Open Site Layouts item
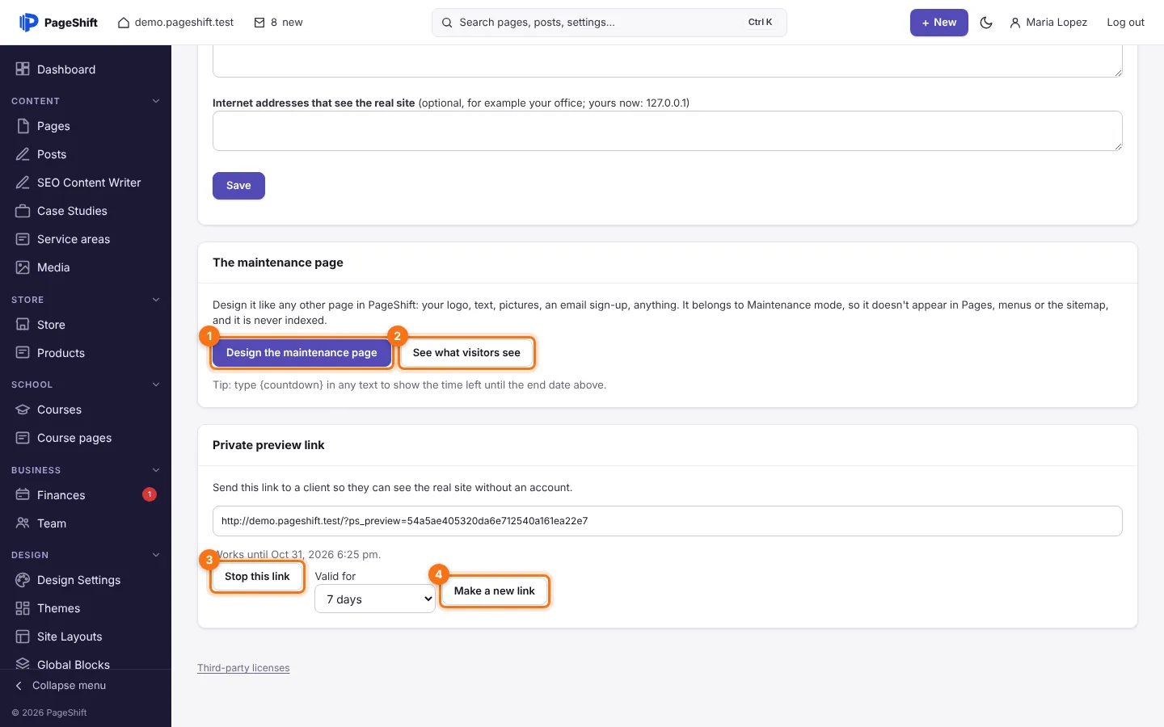The height and width of the screenshot is (727, 1164). [86, 637]
